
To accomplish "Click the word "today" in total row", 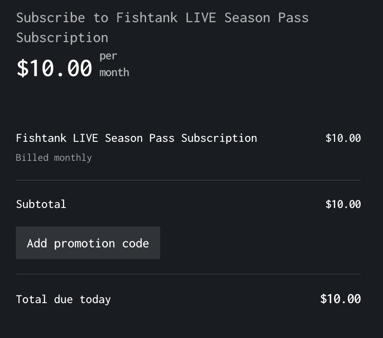I will coord(95,299).
